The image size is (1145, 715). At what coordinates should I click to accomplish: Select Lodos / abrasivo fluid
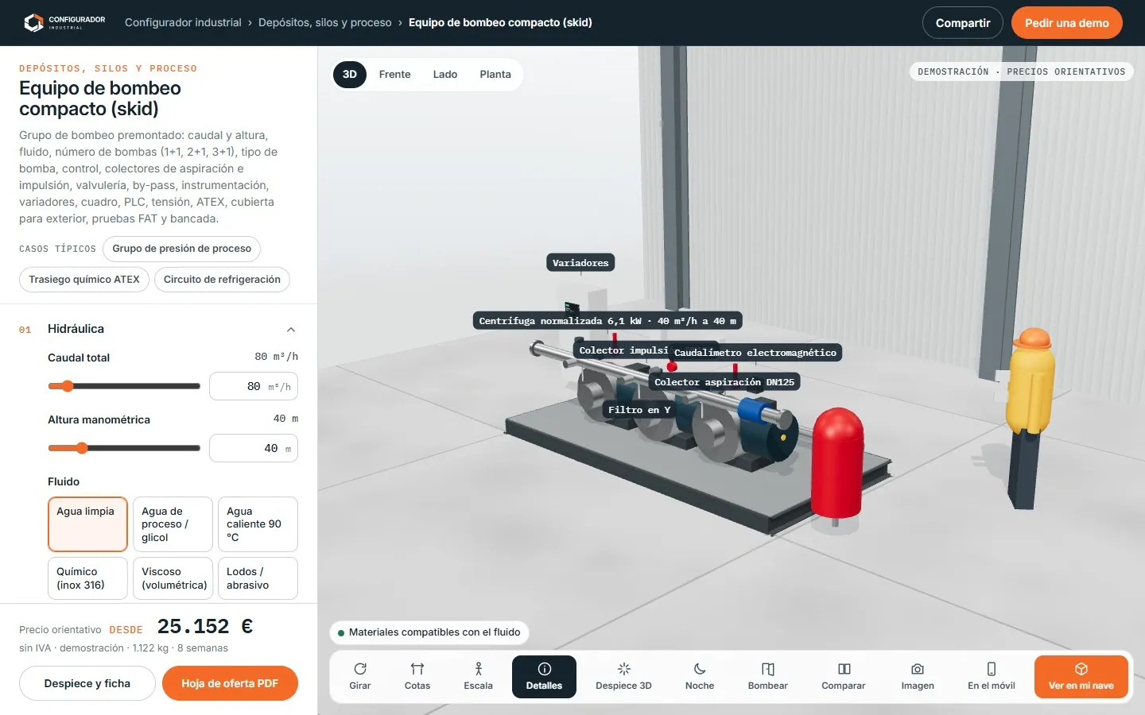pyautogui.click(x=258, y=578)
